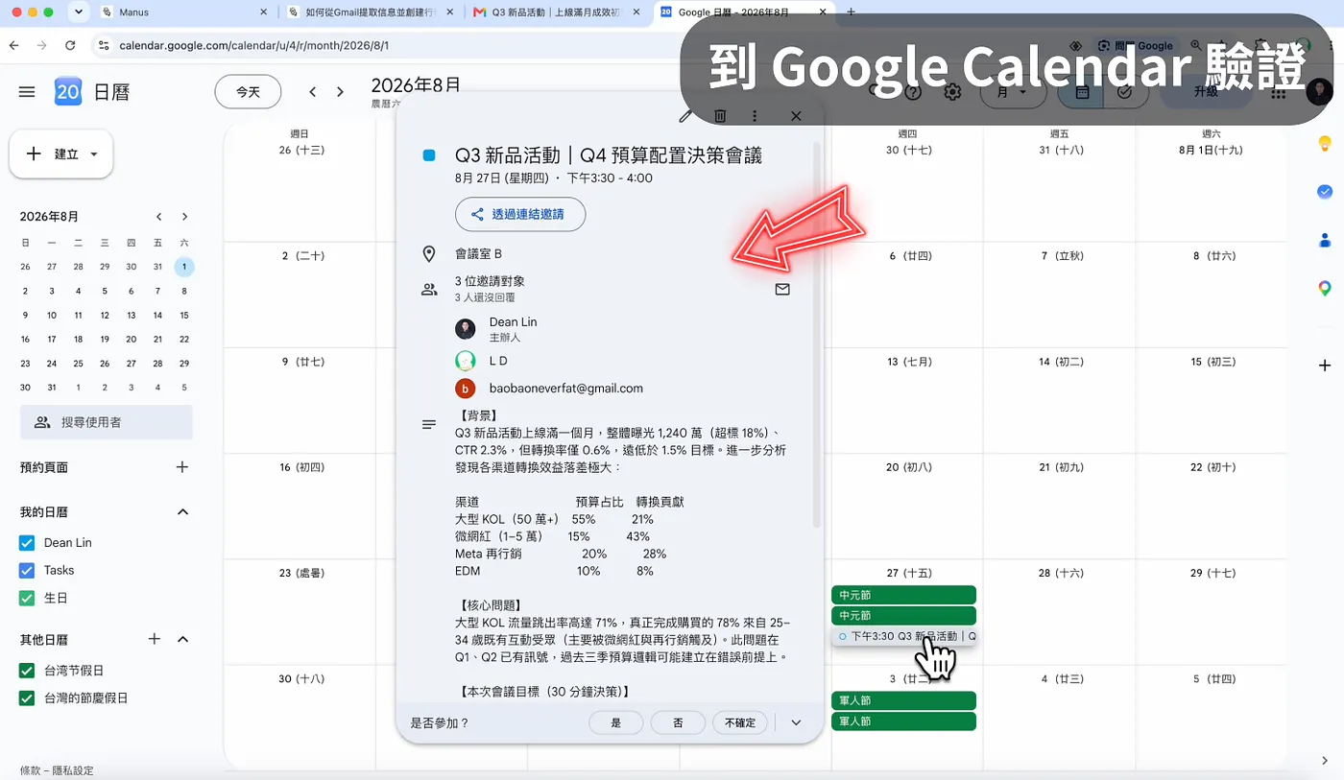Click the 條款 link
The height and width of the screenshot is (780, 1344).
click(30, 770)
